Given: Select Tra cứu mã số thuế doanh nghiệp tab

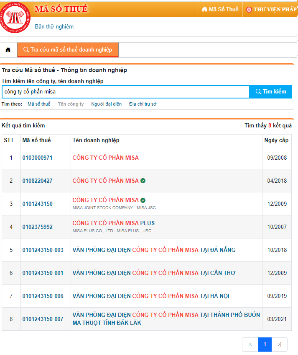Looking at the screenshot, I should tap(68, 49).
